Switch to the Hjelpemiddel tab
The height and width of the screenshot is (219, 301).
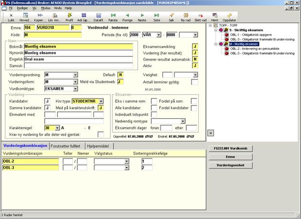pyautogui.click(x=99, y=145)
